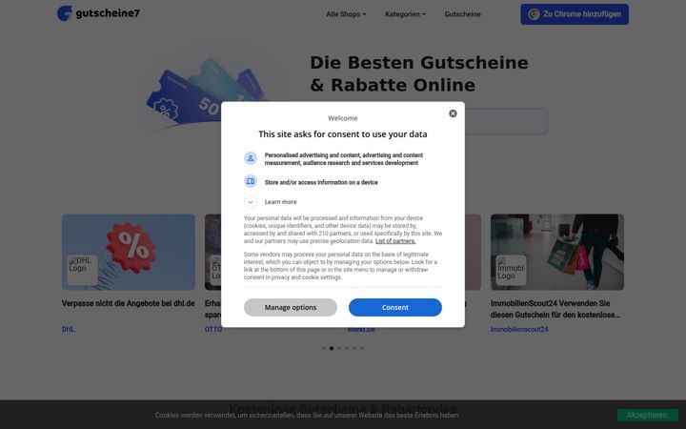
Task: Select the first carousel pagination dot
Action: 324,349
